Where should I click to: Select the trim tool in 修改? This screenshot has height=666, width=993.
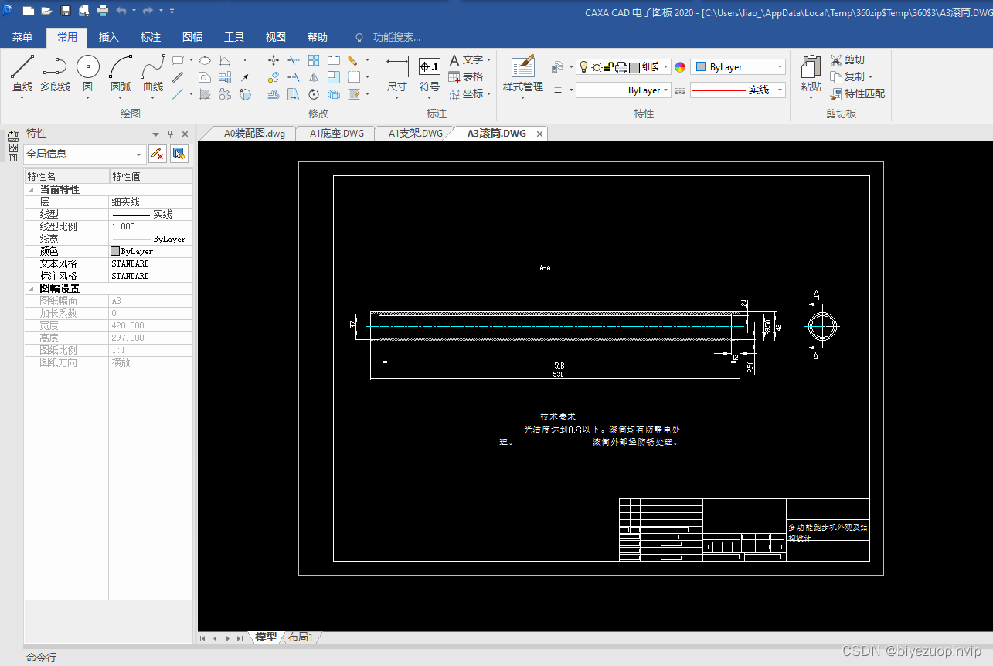pos(294,60)
